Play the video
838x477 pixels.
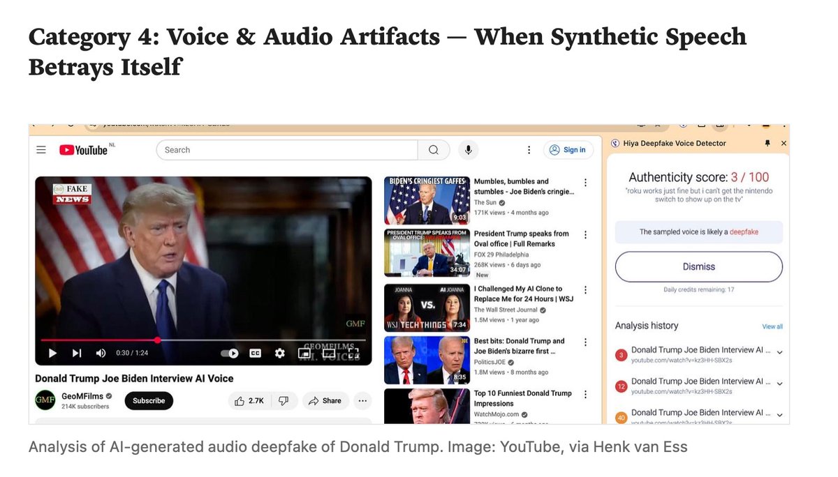[x=52, y=353]
